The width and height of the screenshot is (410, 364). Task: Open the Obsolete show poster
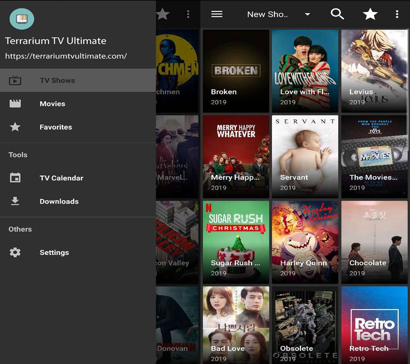pos(305,325)
